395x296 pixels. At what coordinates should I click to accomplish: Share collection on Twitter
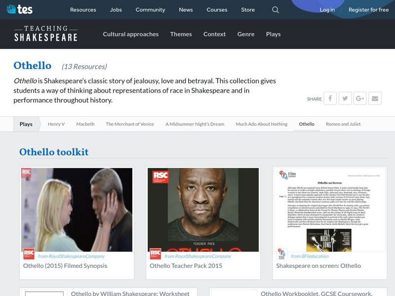point(345,98)
